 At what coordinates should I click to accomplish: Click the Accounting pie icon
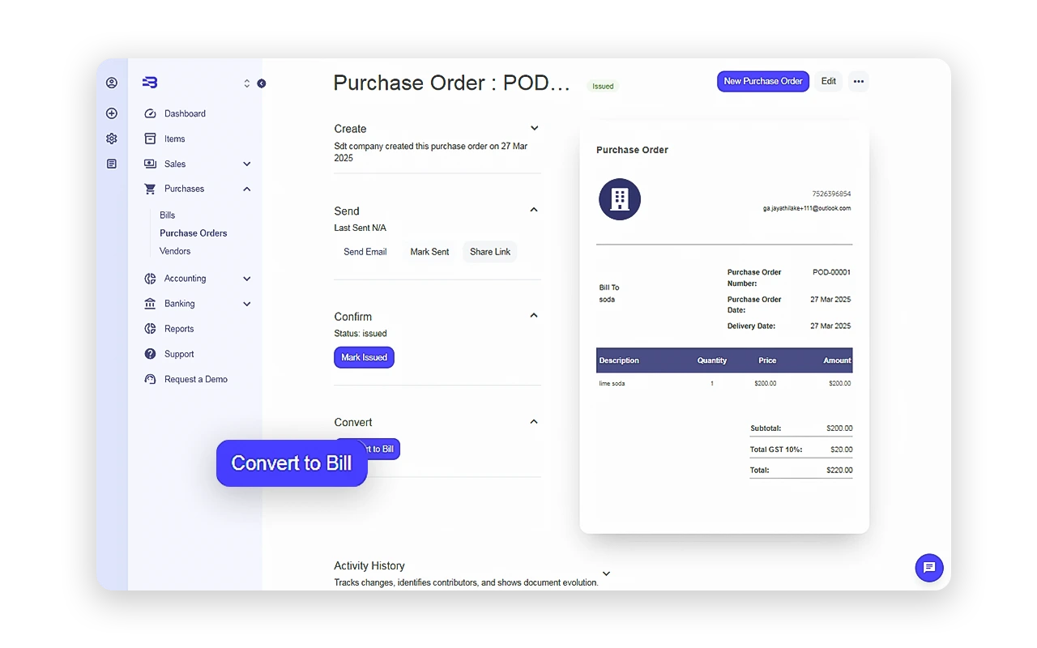coord(150,279)
